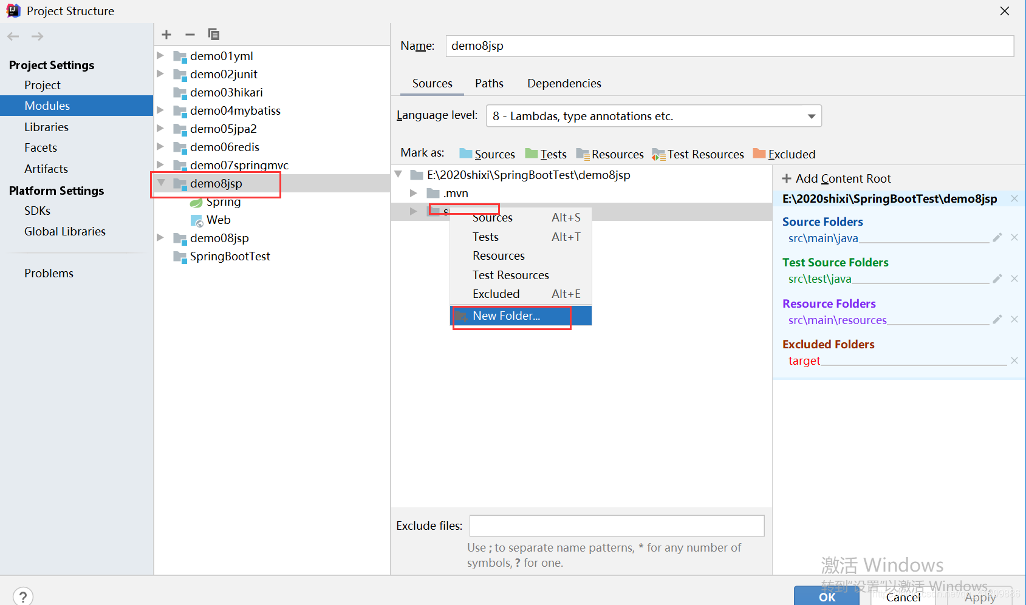Unmark src\main\java source folder with X
The width and height of the screenshot is (1026, 605).
(x=1014, y=237)
